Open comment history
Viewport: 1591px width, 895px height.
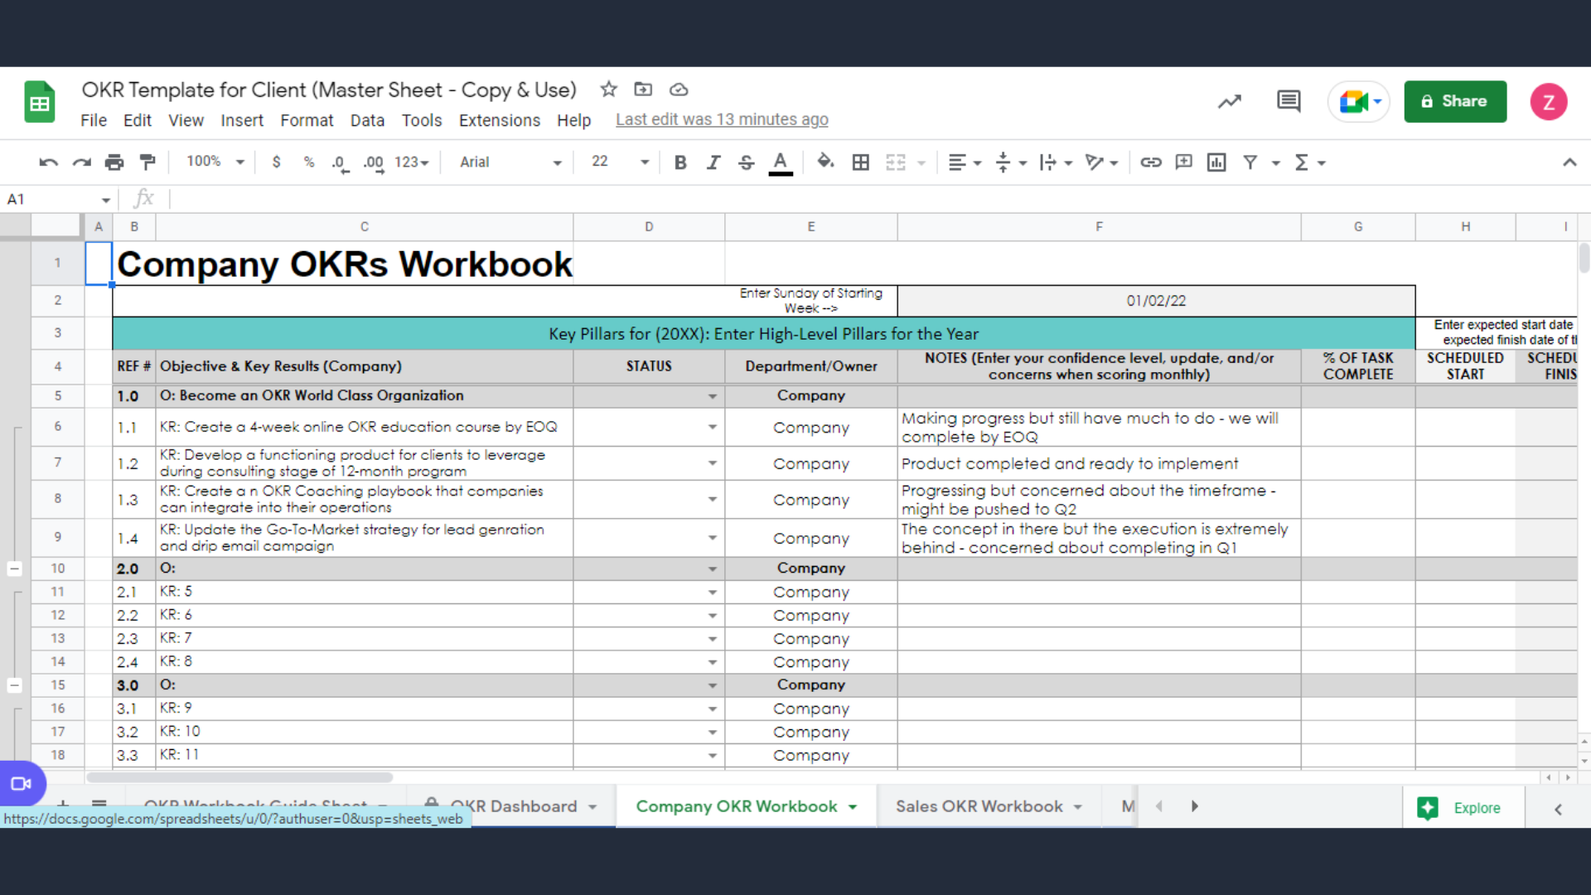1289,101
